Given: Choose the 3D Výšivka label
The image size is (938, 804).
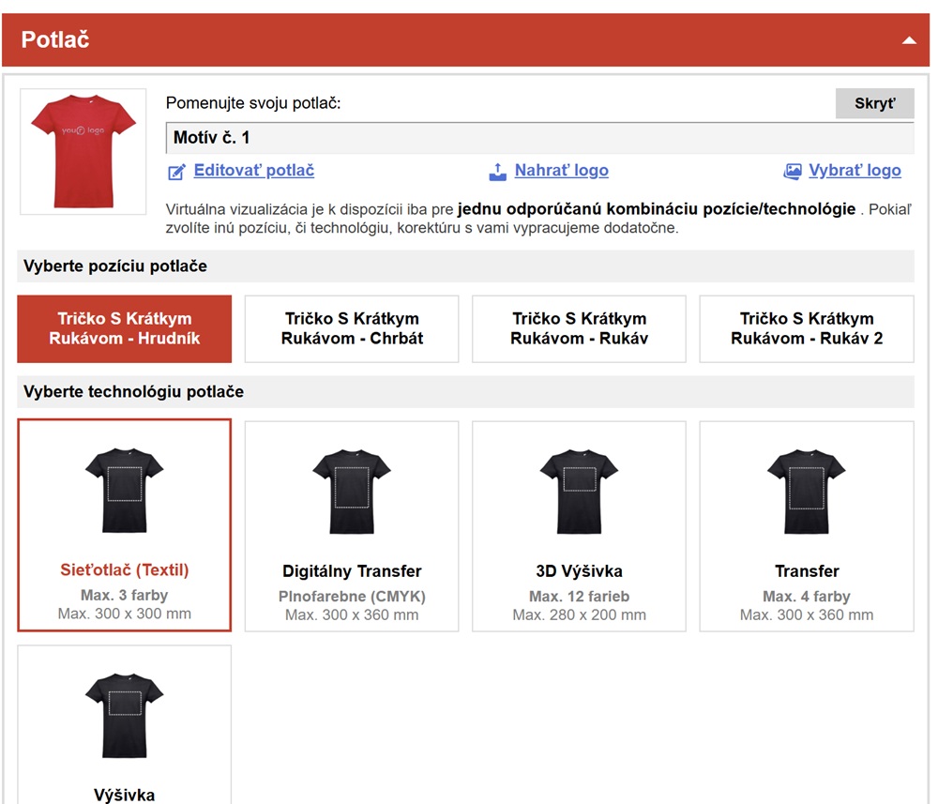Looking at the screenshot, I should pos(579,570).
